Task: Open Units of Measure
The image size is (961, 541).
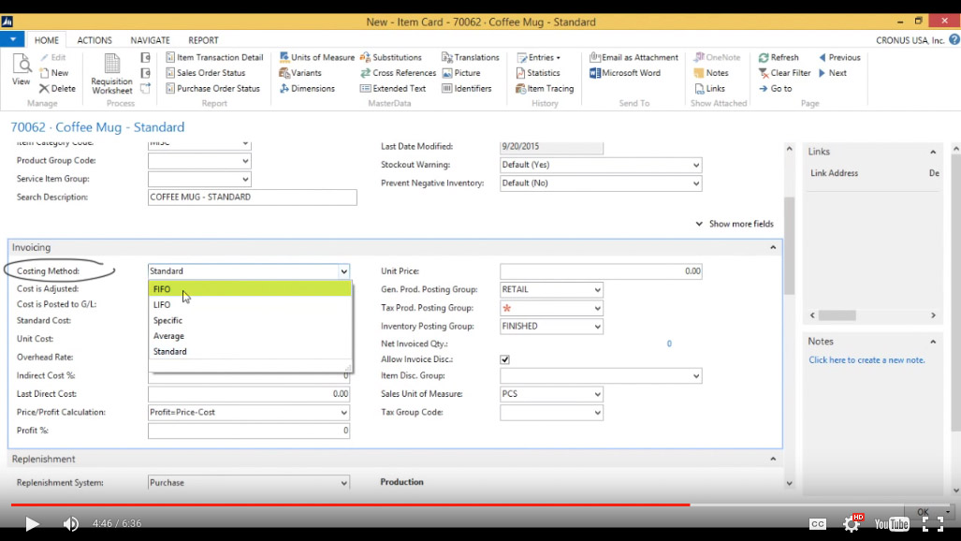Action: [x=317, y=58]
